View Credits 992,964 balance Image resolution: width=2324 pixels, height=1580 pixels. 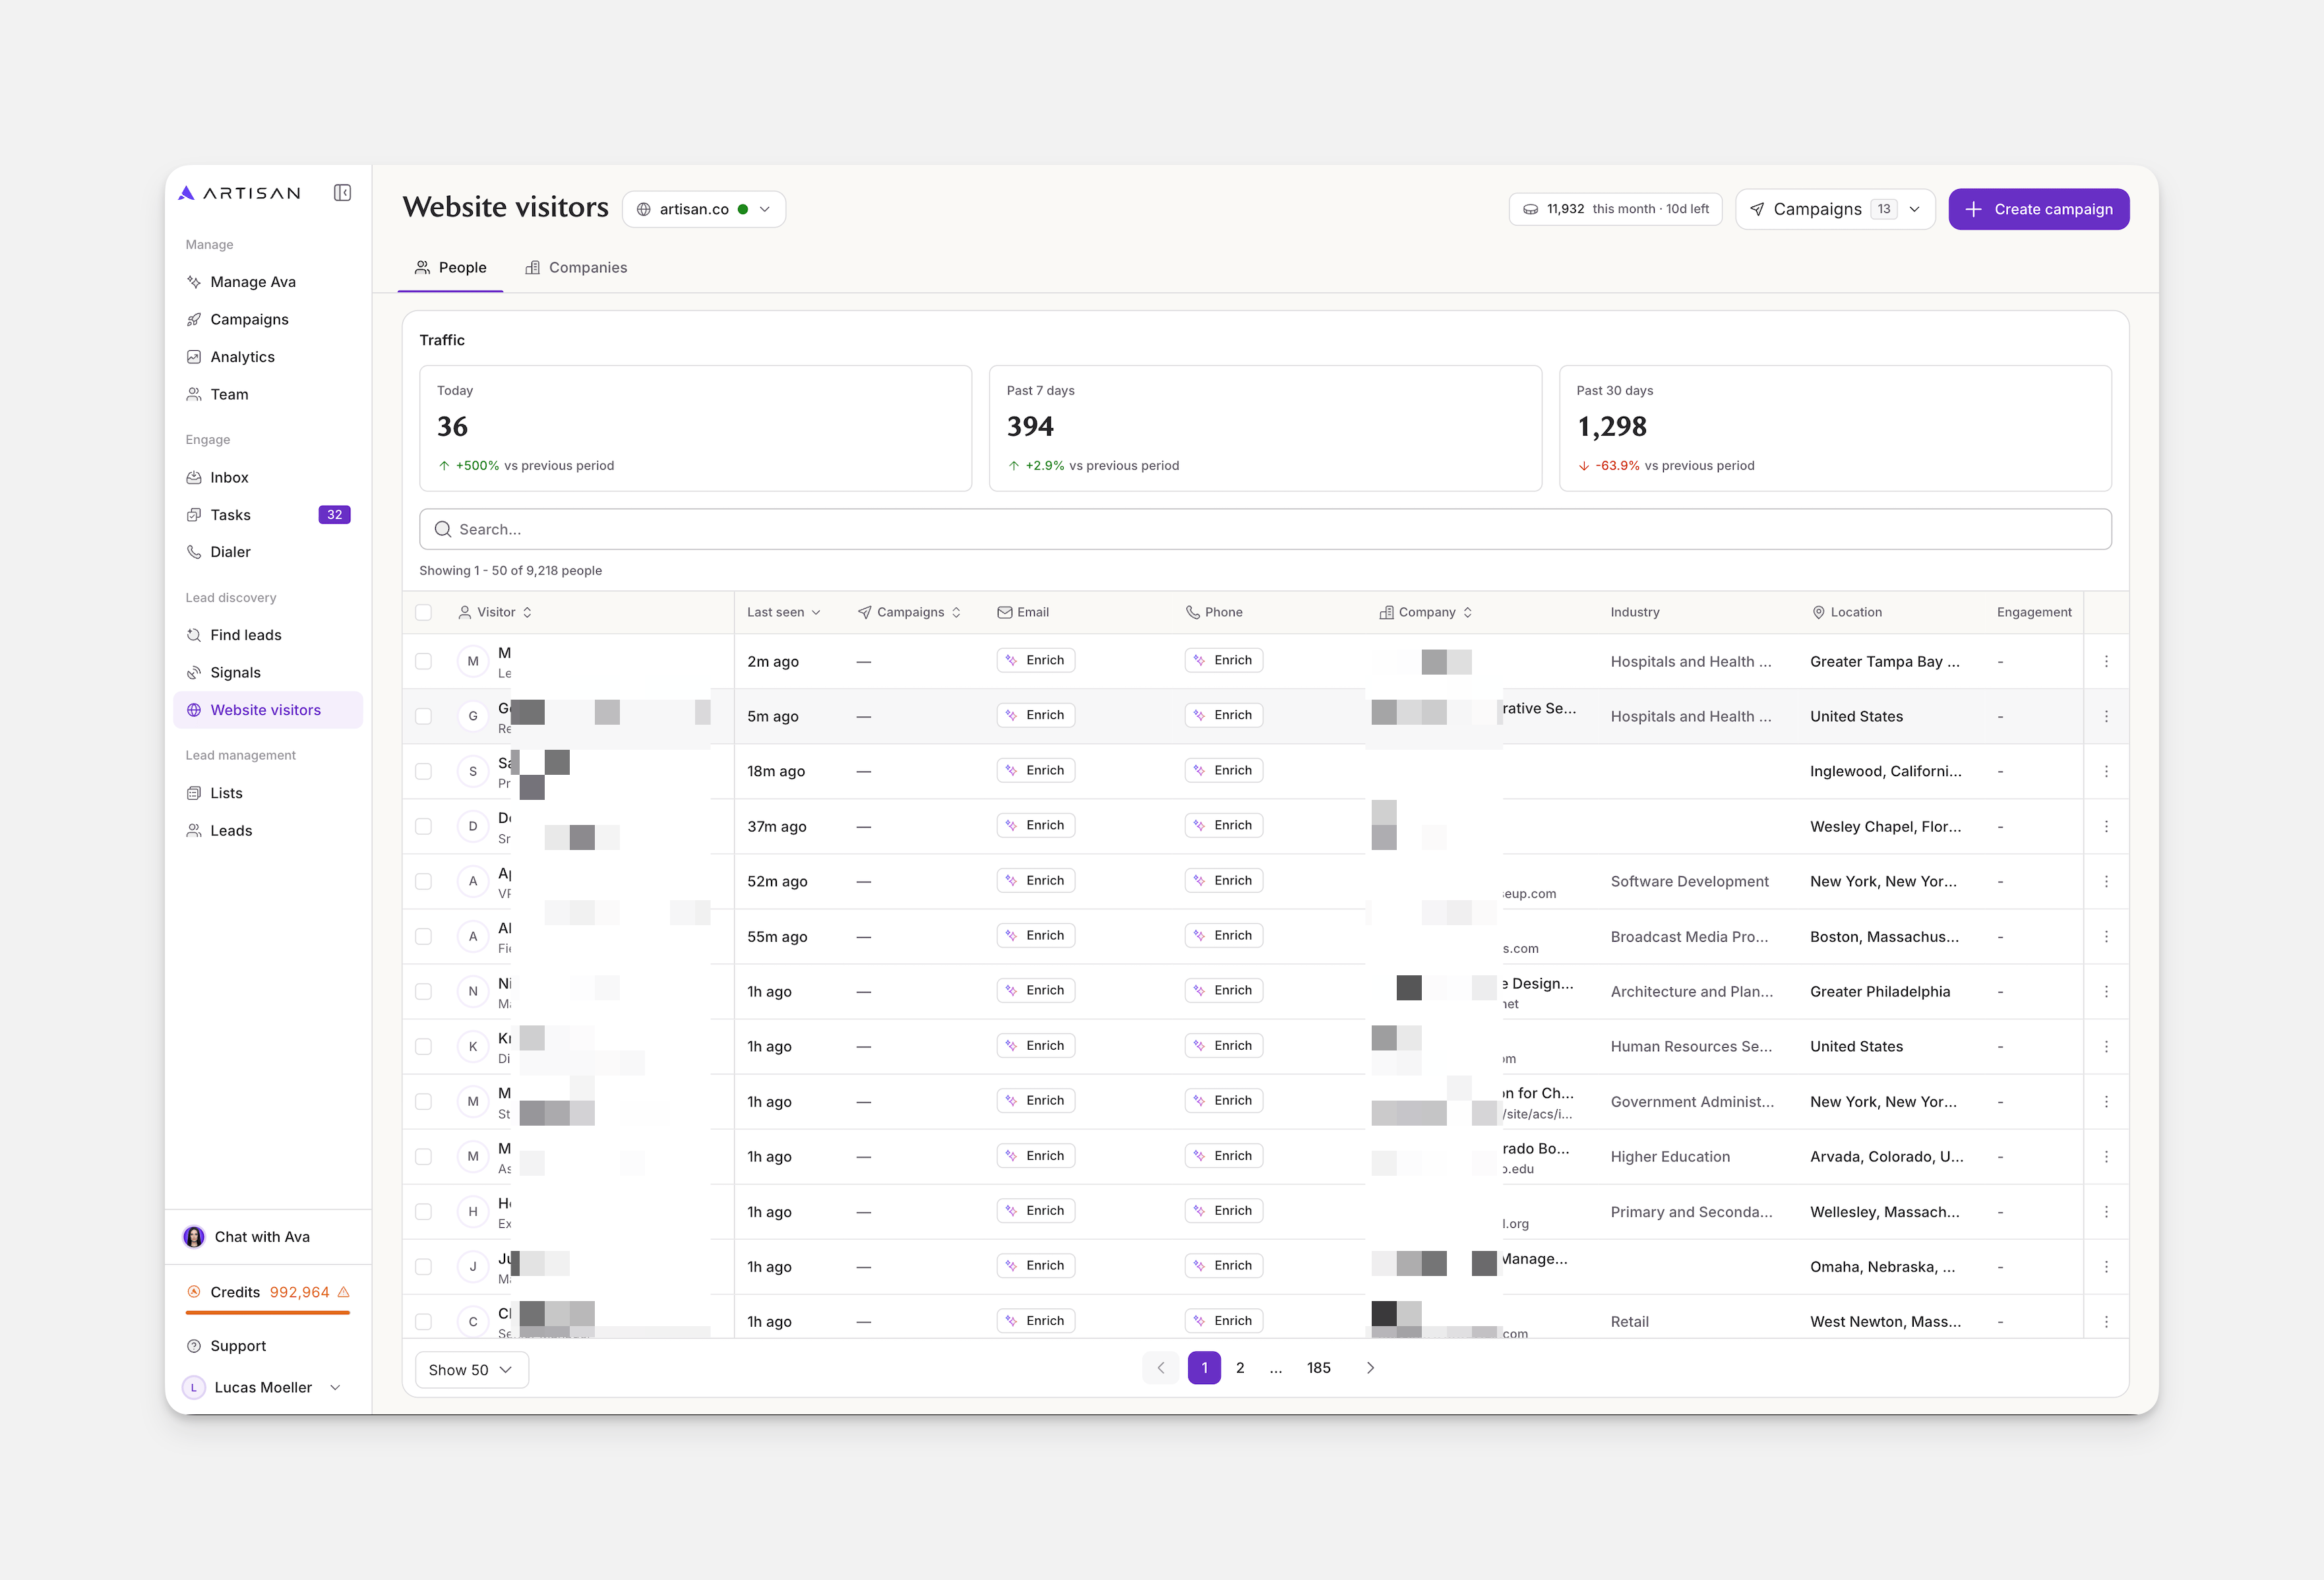click(x=268, y=1292)
